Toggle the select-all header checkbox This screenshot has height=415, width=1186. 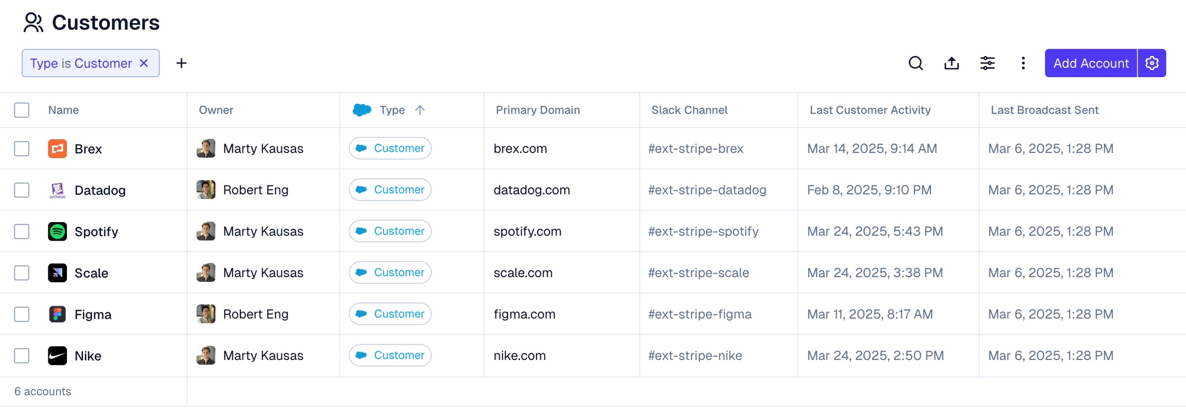coord(22,110)
